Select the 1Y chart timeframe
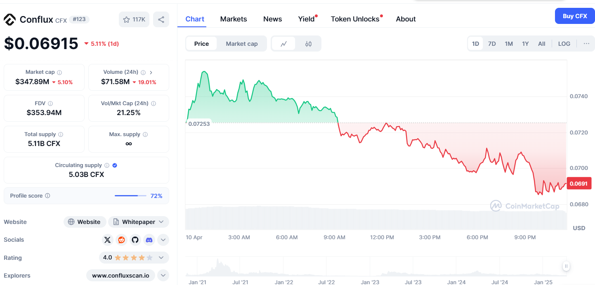Viewport: 595px width, 285px height. pyautogui.click(x=525, y=43)
